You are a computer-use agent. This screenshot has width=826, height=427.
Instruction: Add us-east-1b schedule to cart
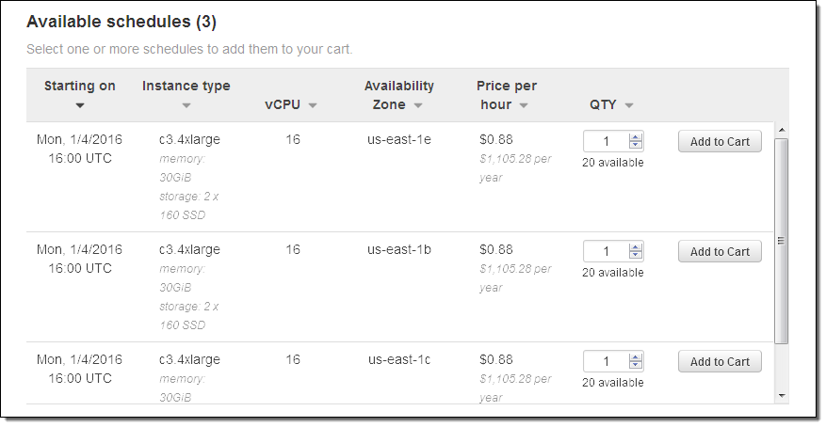click(x=720, y=252)
